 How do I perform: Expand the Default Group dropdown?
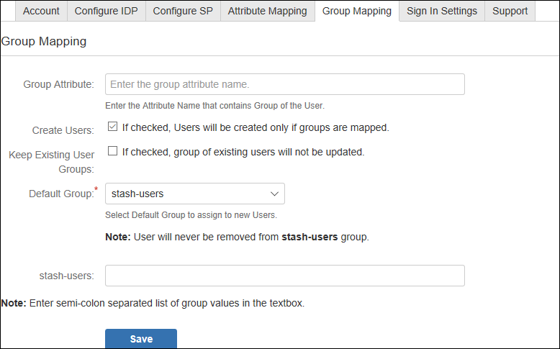pos(194,194)
